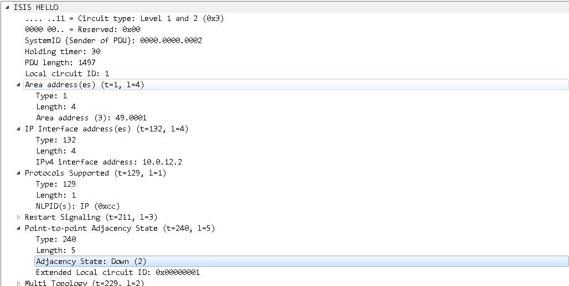Click Type: 240 under Adjacency State
569x286 pixels.
point(56,239)
